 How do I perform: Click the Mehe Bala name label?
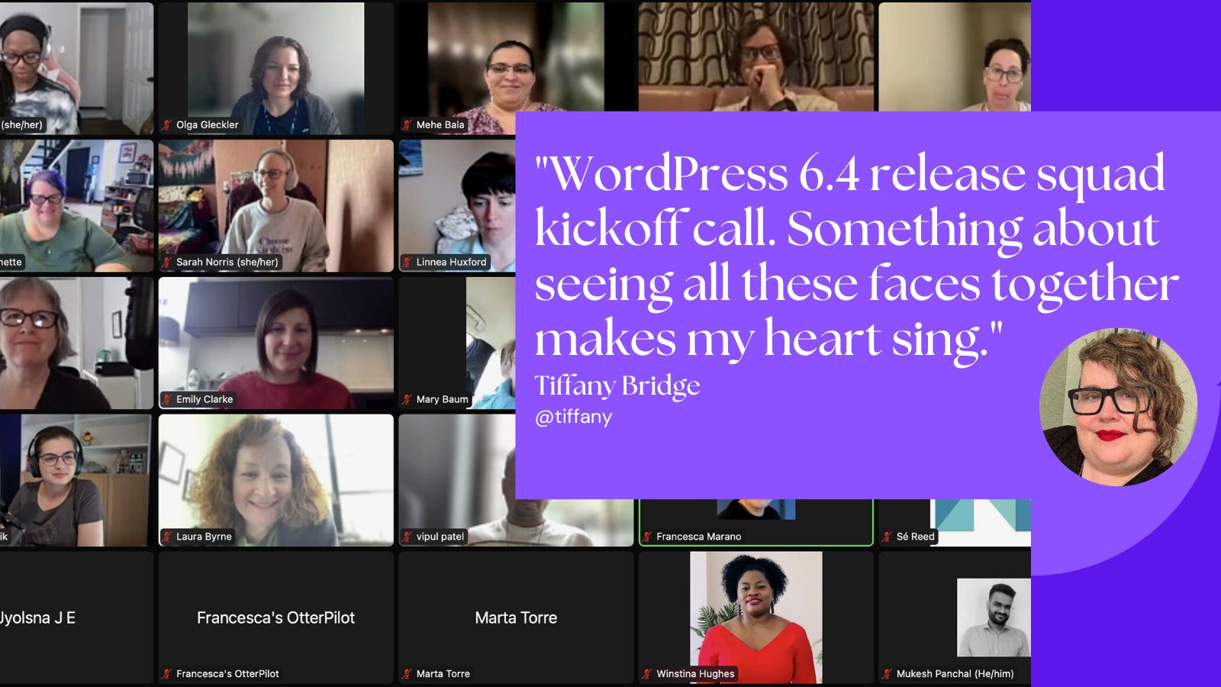coord(440,125)
